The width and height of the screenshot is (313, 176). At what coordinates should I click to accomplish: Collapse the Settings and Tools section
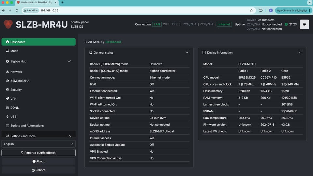click(69, 136)
